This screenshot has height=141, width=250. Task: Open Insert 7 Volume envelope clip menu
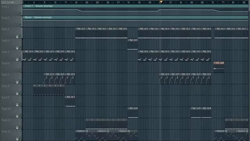tap(24, 6)
